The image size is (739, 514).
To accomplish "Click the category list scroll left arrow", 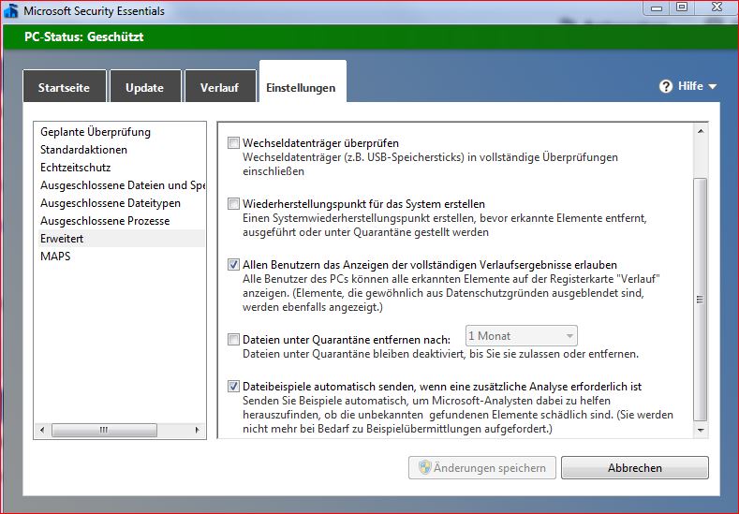I will [x=42, y=430].
